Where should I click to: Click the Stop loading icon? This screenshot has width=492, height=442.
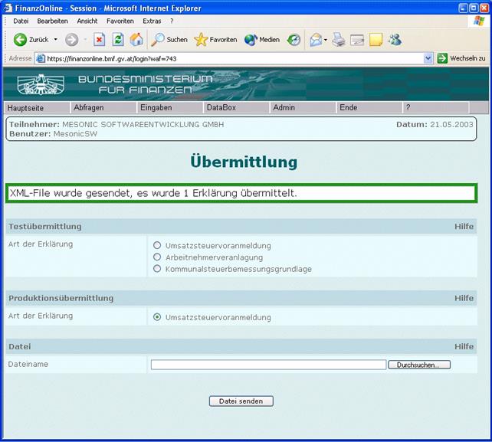(99, 40)
